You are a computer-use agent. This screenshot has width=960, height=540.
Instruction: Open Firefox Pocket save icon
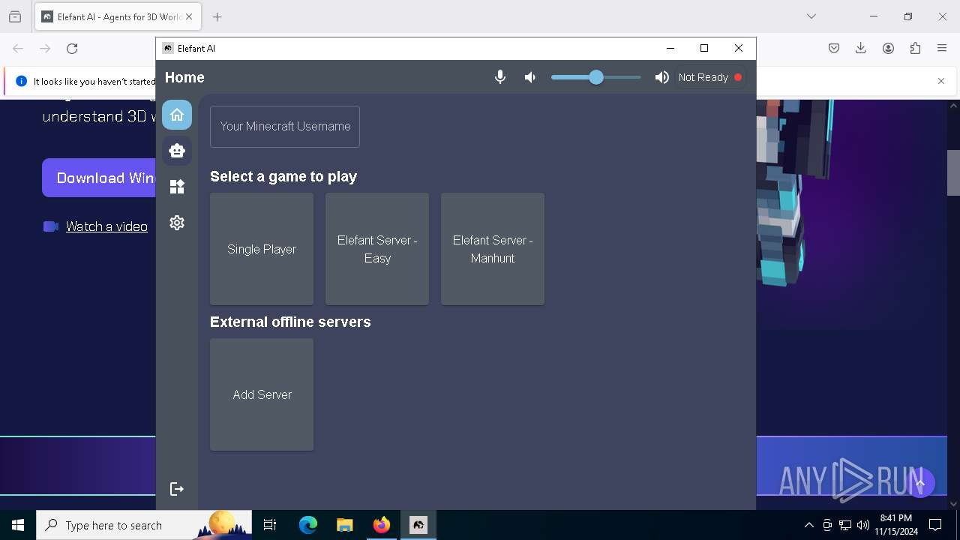[834, 49]
